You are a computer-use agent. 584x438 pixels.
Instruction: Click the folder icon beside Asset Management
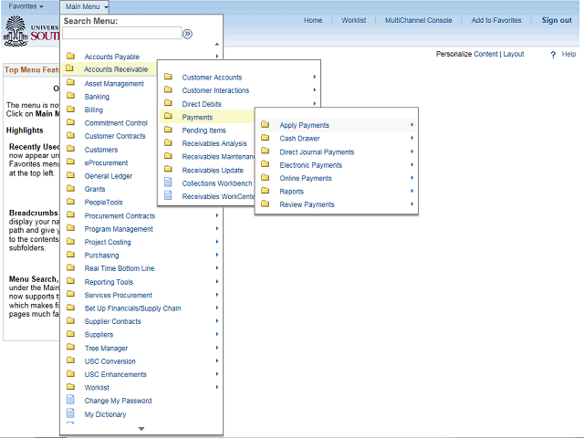pos(70,83)
